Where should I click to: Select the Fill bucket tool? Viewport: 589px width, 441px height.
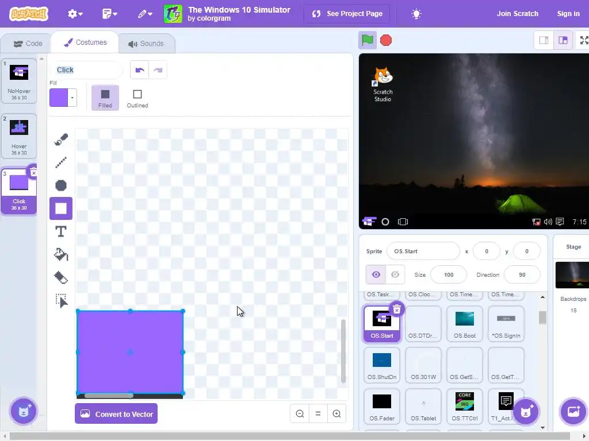pyautogui.click(x=61, y=254)
